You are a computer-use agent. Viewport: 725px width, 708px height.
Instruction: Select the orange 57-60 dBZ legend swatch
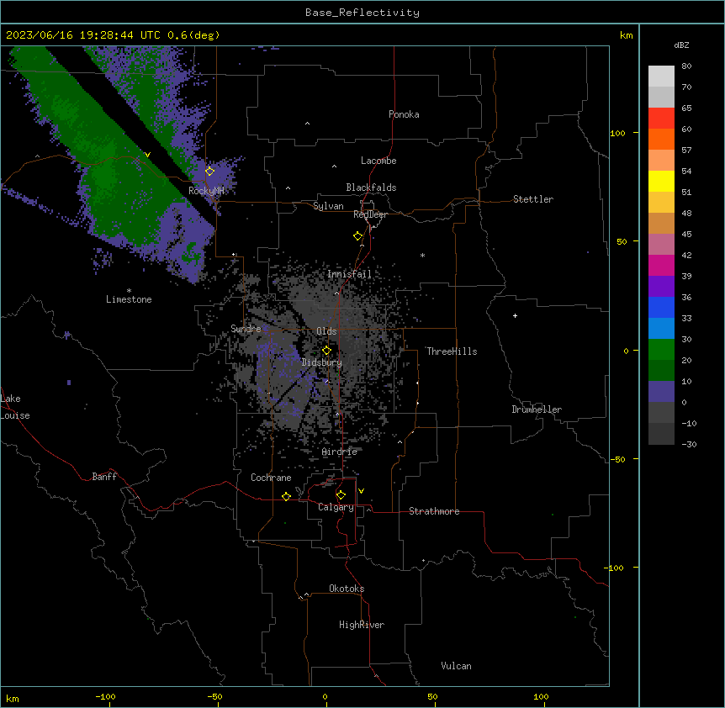(x=661, y=139)
